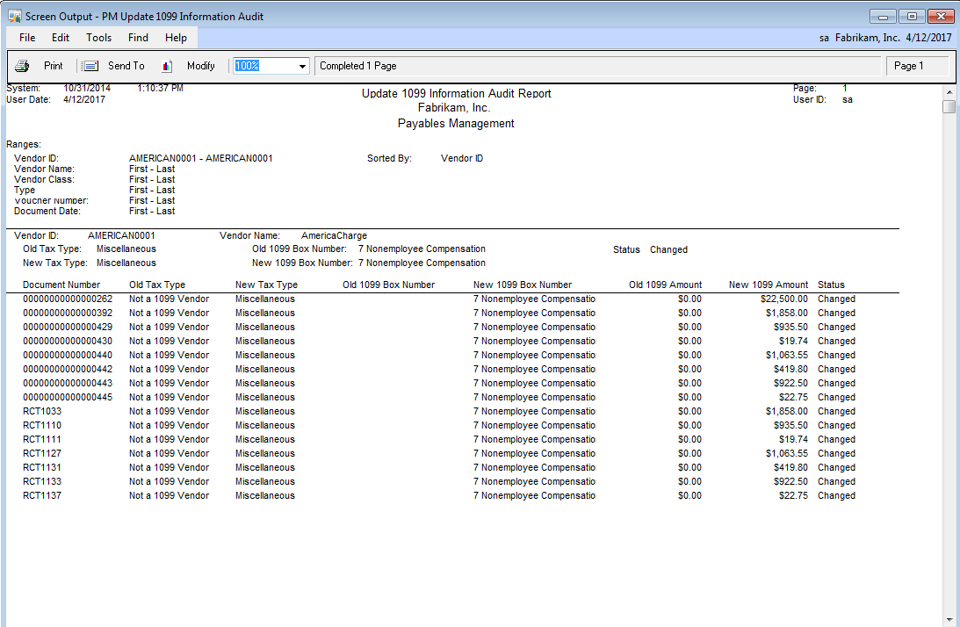The image size is (960, 627).
Task: Click the $419.80 amount in row RCT1131
Action: 791,468
